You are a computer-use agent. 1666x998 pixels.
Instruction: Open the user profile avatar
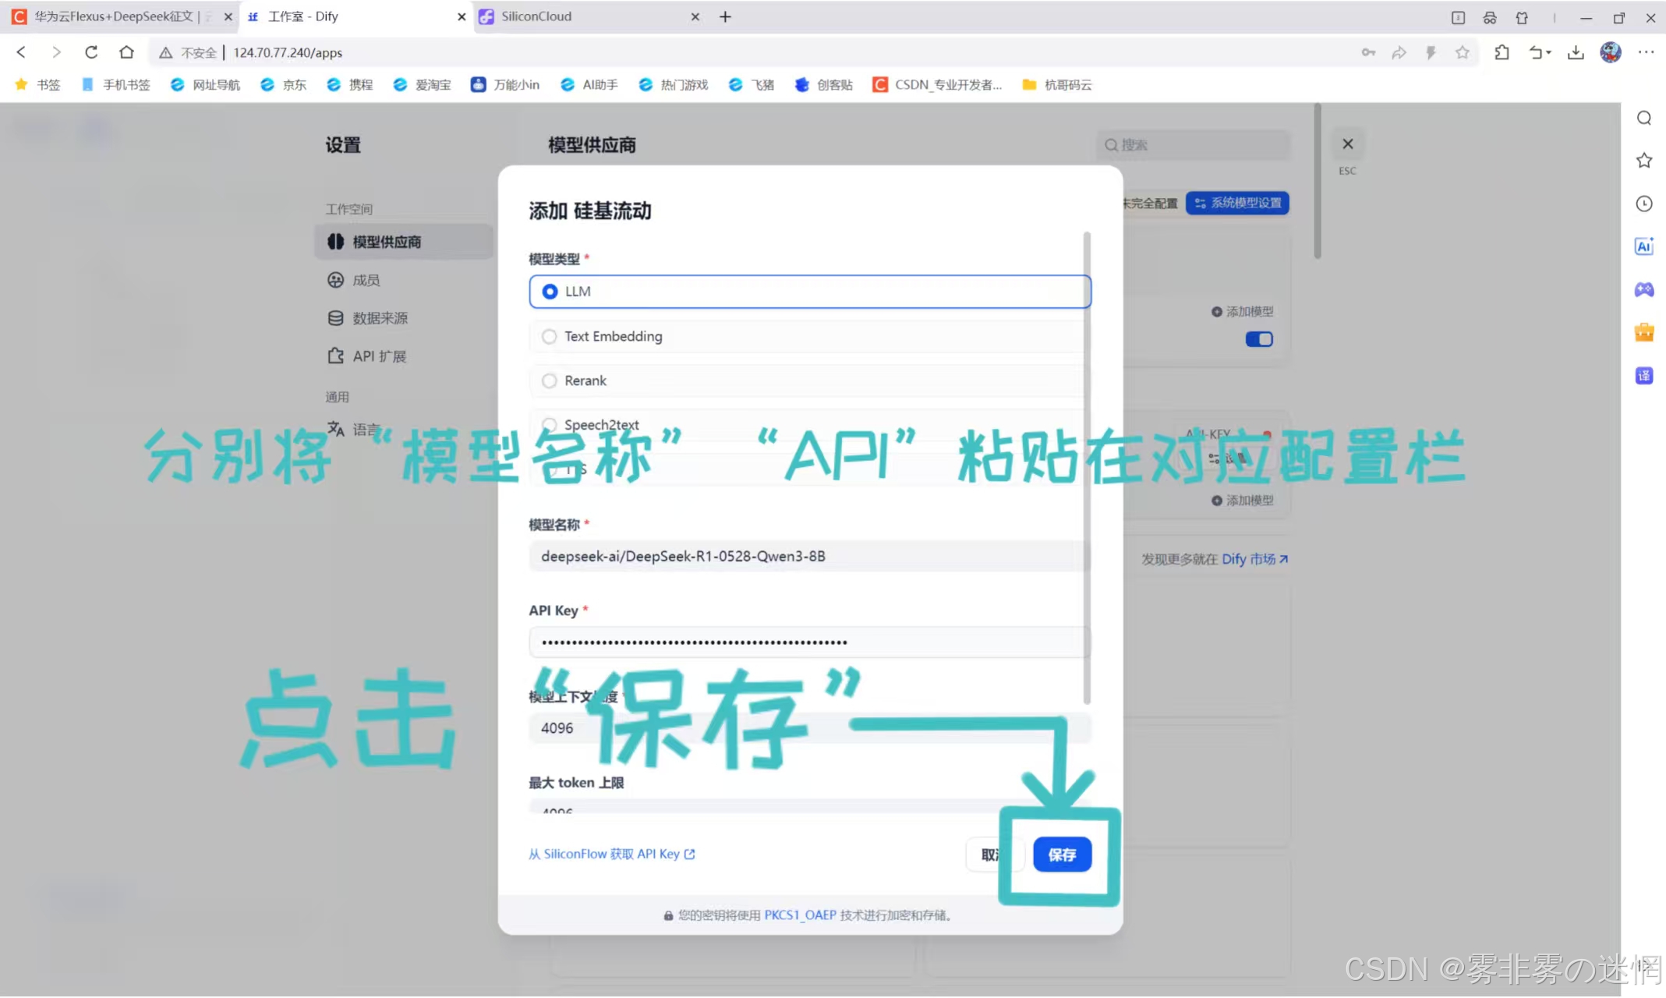click(x=1611, y=52)
